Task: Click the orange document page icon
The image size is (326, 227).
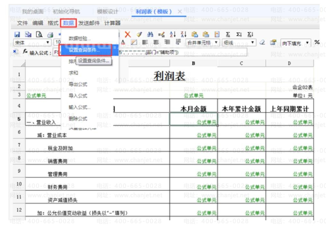Action: pyautogui.click(x=217, y=35)
